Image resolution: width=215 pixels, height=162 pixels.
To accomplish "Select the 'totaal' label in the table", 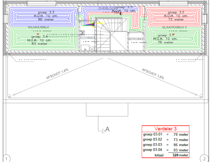I will tap(159, 155).
